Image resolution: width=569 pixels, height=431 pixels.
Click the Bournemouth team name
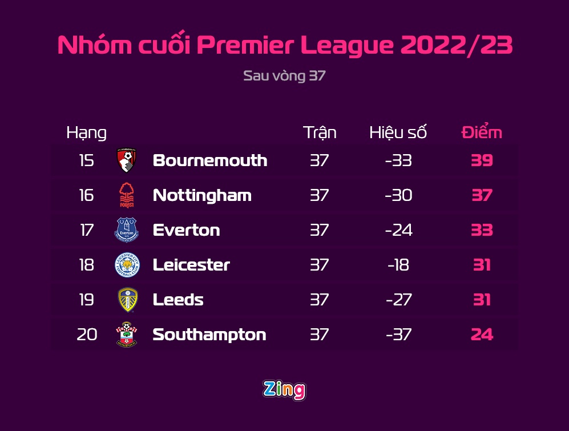[210, 160]
